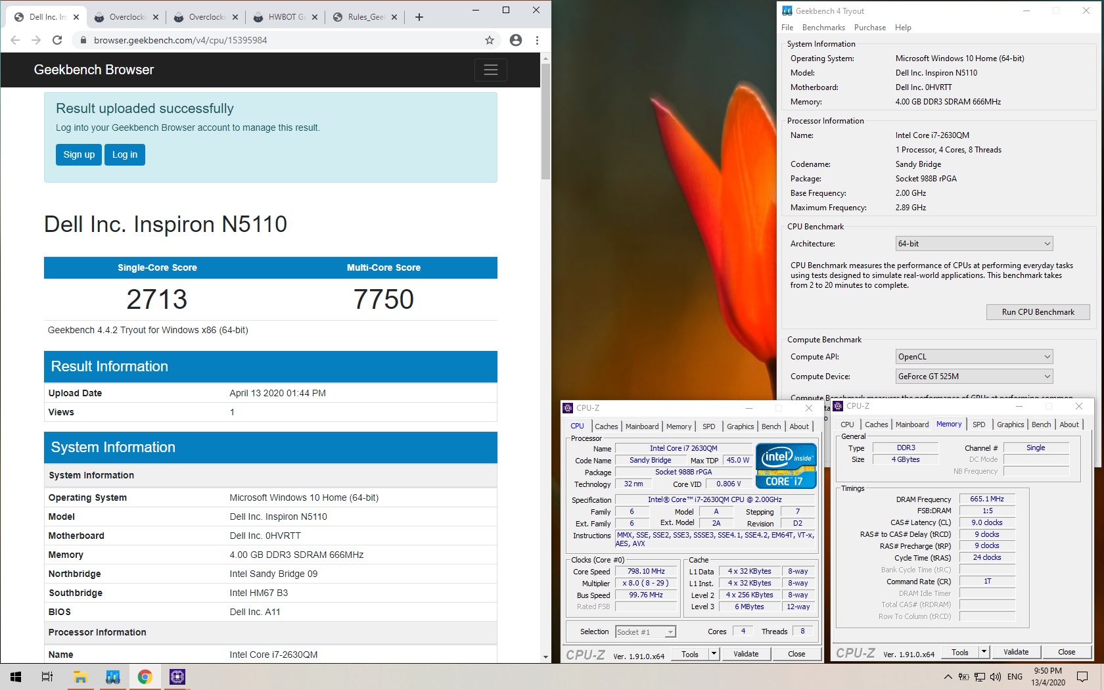1104x690 pixels.
Task: Click the taskbar clock showing 9:50 PM
Action: (x=1047, y=677)
